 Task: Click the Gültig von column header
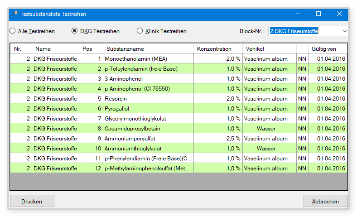click(324, 48)
